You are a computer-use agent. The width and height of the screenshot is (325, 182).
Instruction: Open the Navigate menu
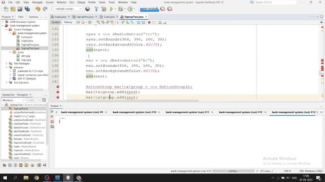[x=37, y=2]
